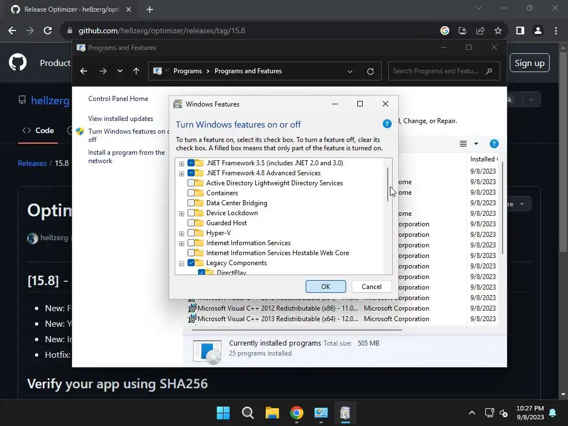Reload the GitHub page in Chrome

coord(48,31)
